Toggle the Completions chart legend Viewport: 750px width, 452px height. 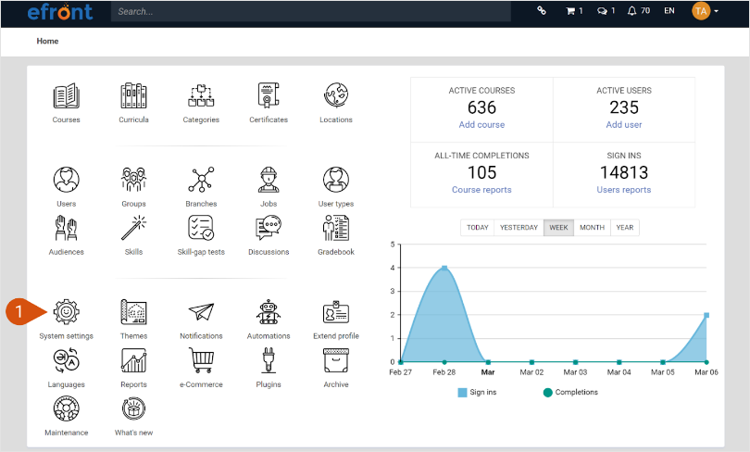[570, 393]
